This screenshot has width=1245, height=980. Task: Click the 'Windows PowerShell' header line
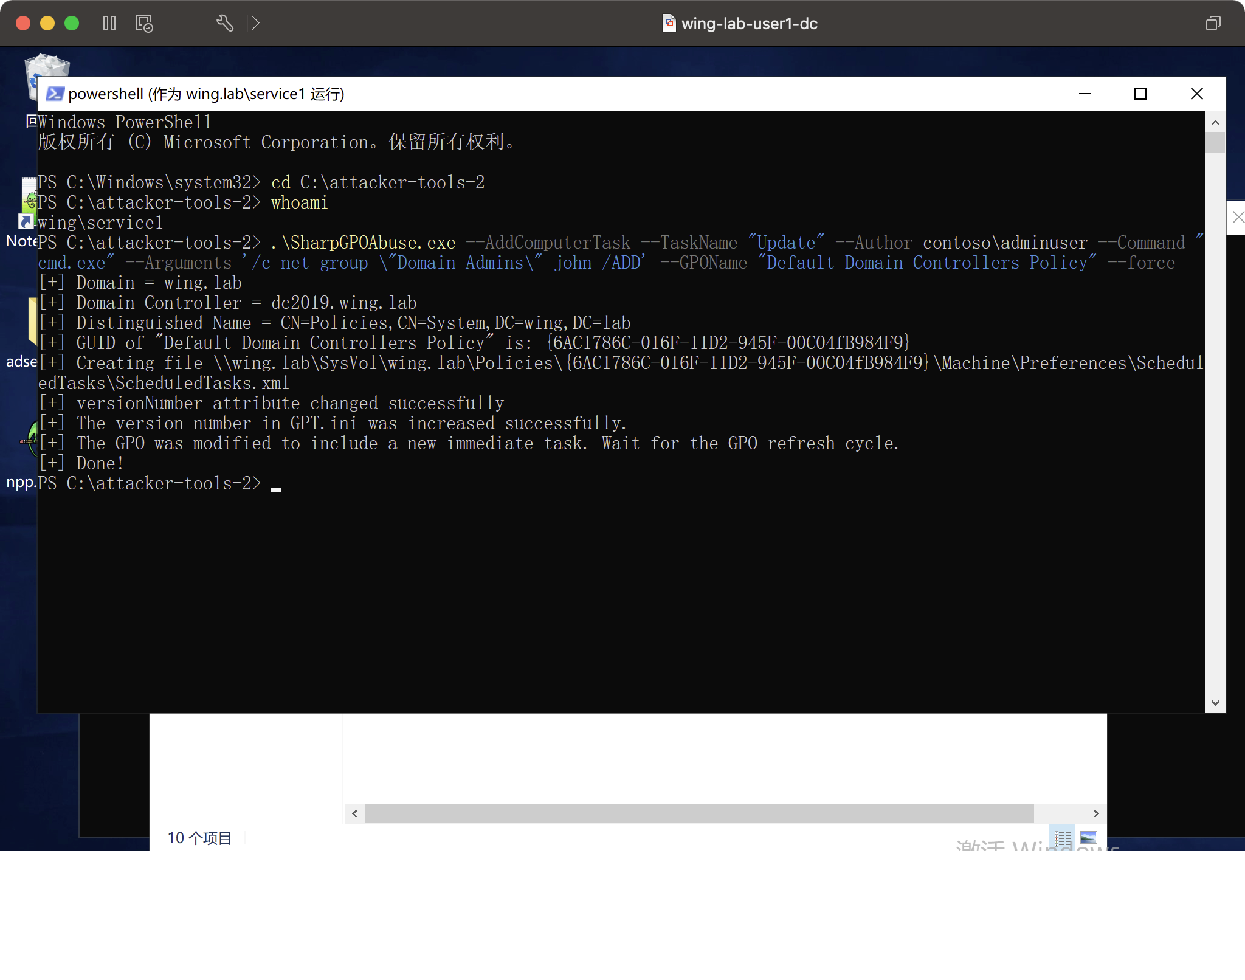point(124,122)
